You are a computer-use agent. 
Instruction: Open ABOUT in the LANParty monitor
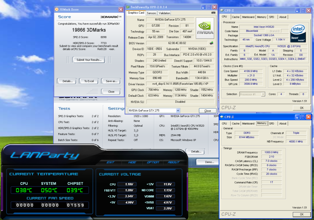(173, 162)
